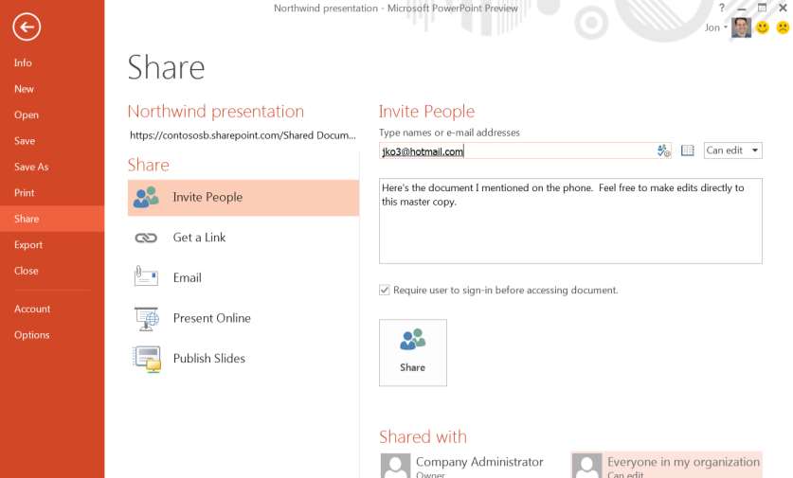Image resolution: width=793 pixels, height=478 pixels.
Task: Select the Present Online option
Action: (x=243, y=318)
